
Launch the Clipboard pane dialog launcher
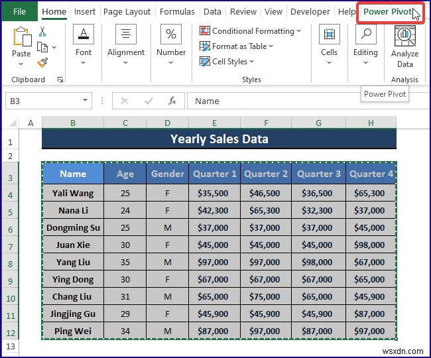pos(60,80)
